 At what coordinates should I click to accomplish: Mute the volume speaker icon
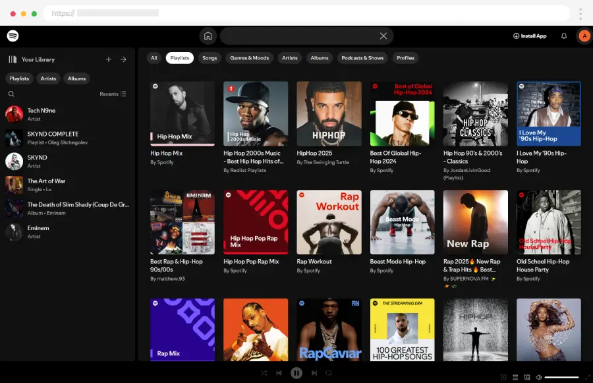538,377
